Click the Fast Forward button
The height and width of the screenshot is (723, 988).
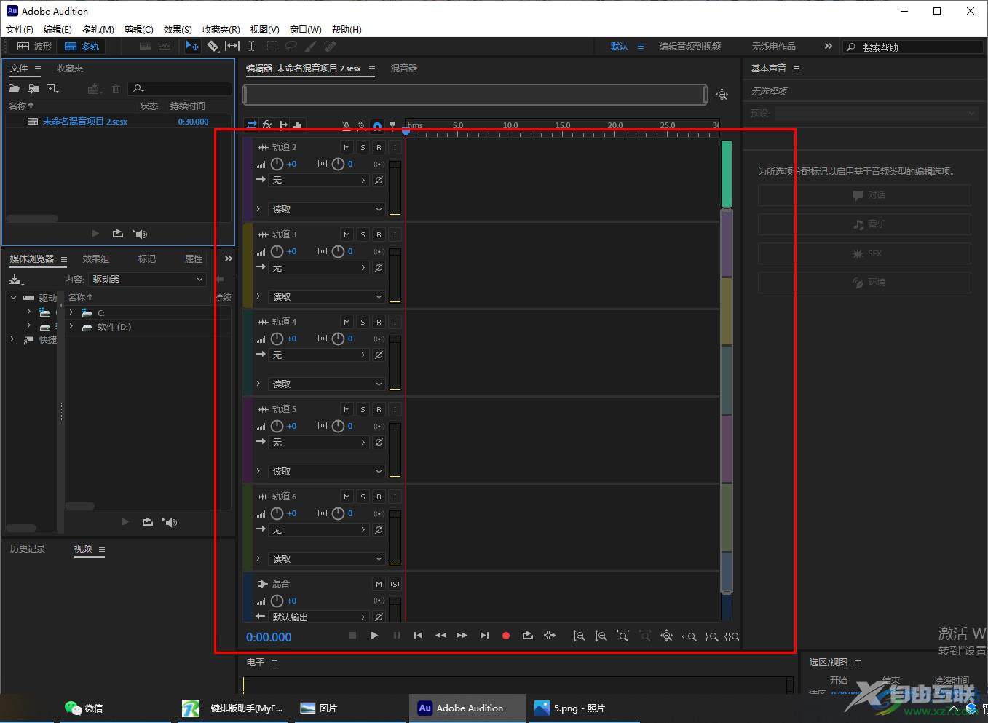click(462, 636)
